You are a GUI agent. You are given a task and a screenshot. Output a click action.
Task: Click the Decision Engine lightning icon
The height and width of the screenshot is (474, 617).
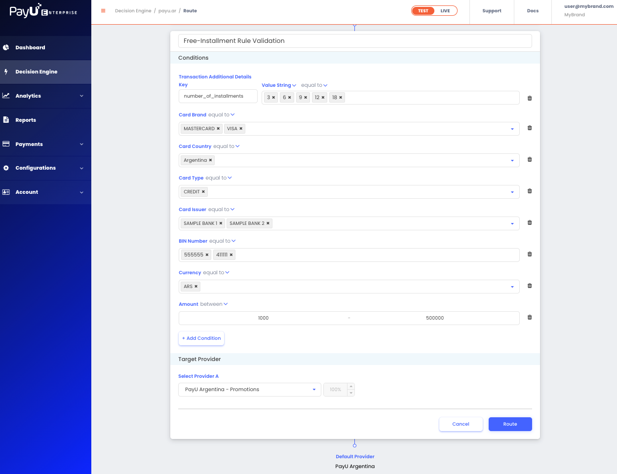(6, 72)
